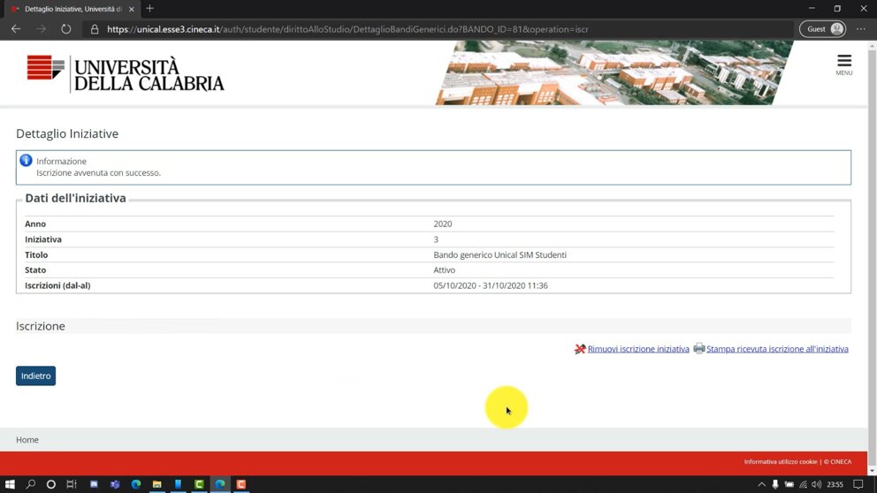This screenshot has height=493, width=877.
Task: Click the 'Attivo' status value
Action: point(444,270)
